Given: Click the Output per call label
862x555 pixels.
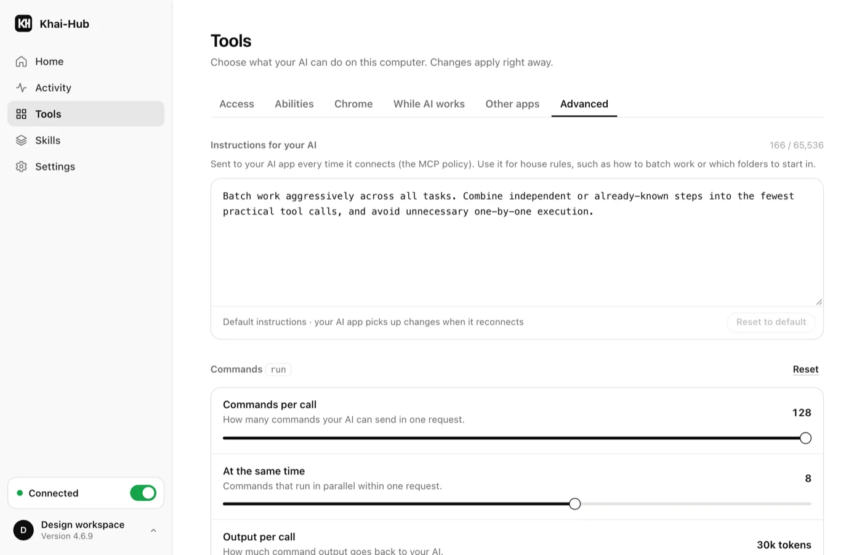Looking at the screenshot, I should coord(259,537).
